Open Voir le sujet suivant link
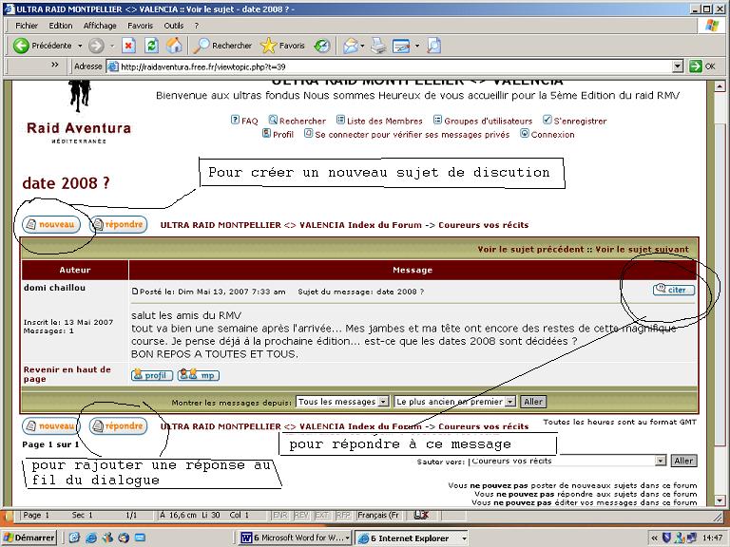Screen dimensions: 730x547 click(x=642, y=250)
